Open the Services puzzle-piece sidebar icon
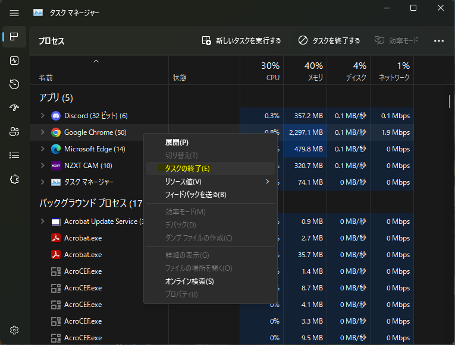The image size is (455, 345). pos(14,179)
